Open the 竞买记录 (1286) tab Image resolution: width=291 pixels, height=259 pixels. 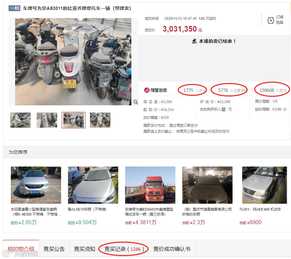coord(124,249)
